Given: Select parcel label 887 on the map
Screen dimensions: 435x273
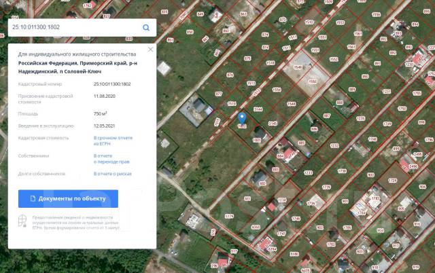Looking at the screenshot, I should 327,115.
